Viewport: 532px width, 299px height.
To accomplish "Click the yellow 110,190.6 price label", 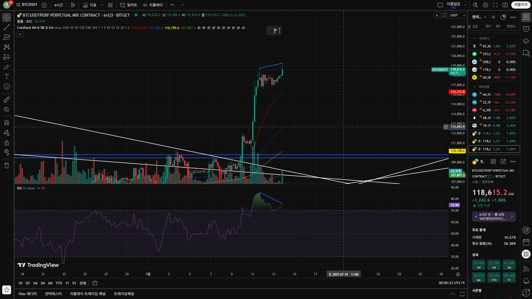I will coord(457,151).
